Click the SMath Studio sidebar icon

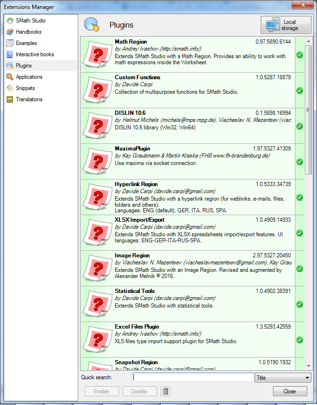(10, 21)
